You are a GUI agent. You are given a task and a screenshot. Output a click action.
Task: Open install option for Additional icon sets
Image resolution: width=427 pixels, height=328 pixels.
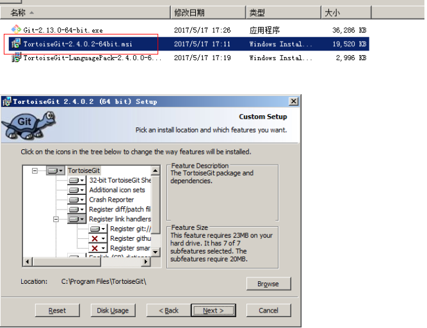click(x=77, y=190)
